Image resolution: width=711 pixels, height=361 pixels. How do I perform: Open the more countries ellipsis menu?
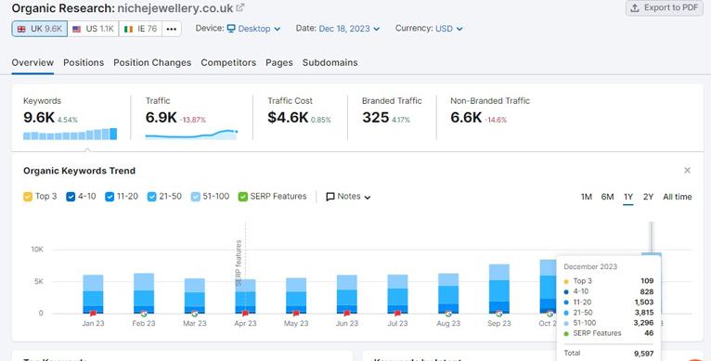coord(172,29)
